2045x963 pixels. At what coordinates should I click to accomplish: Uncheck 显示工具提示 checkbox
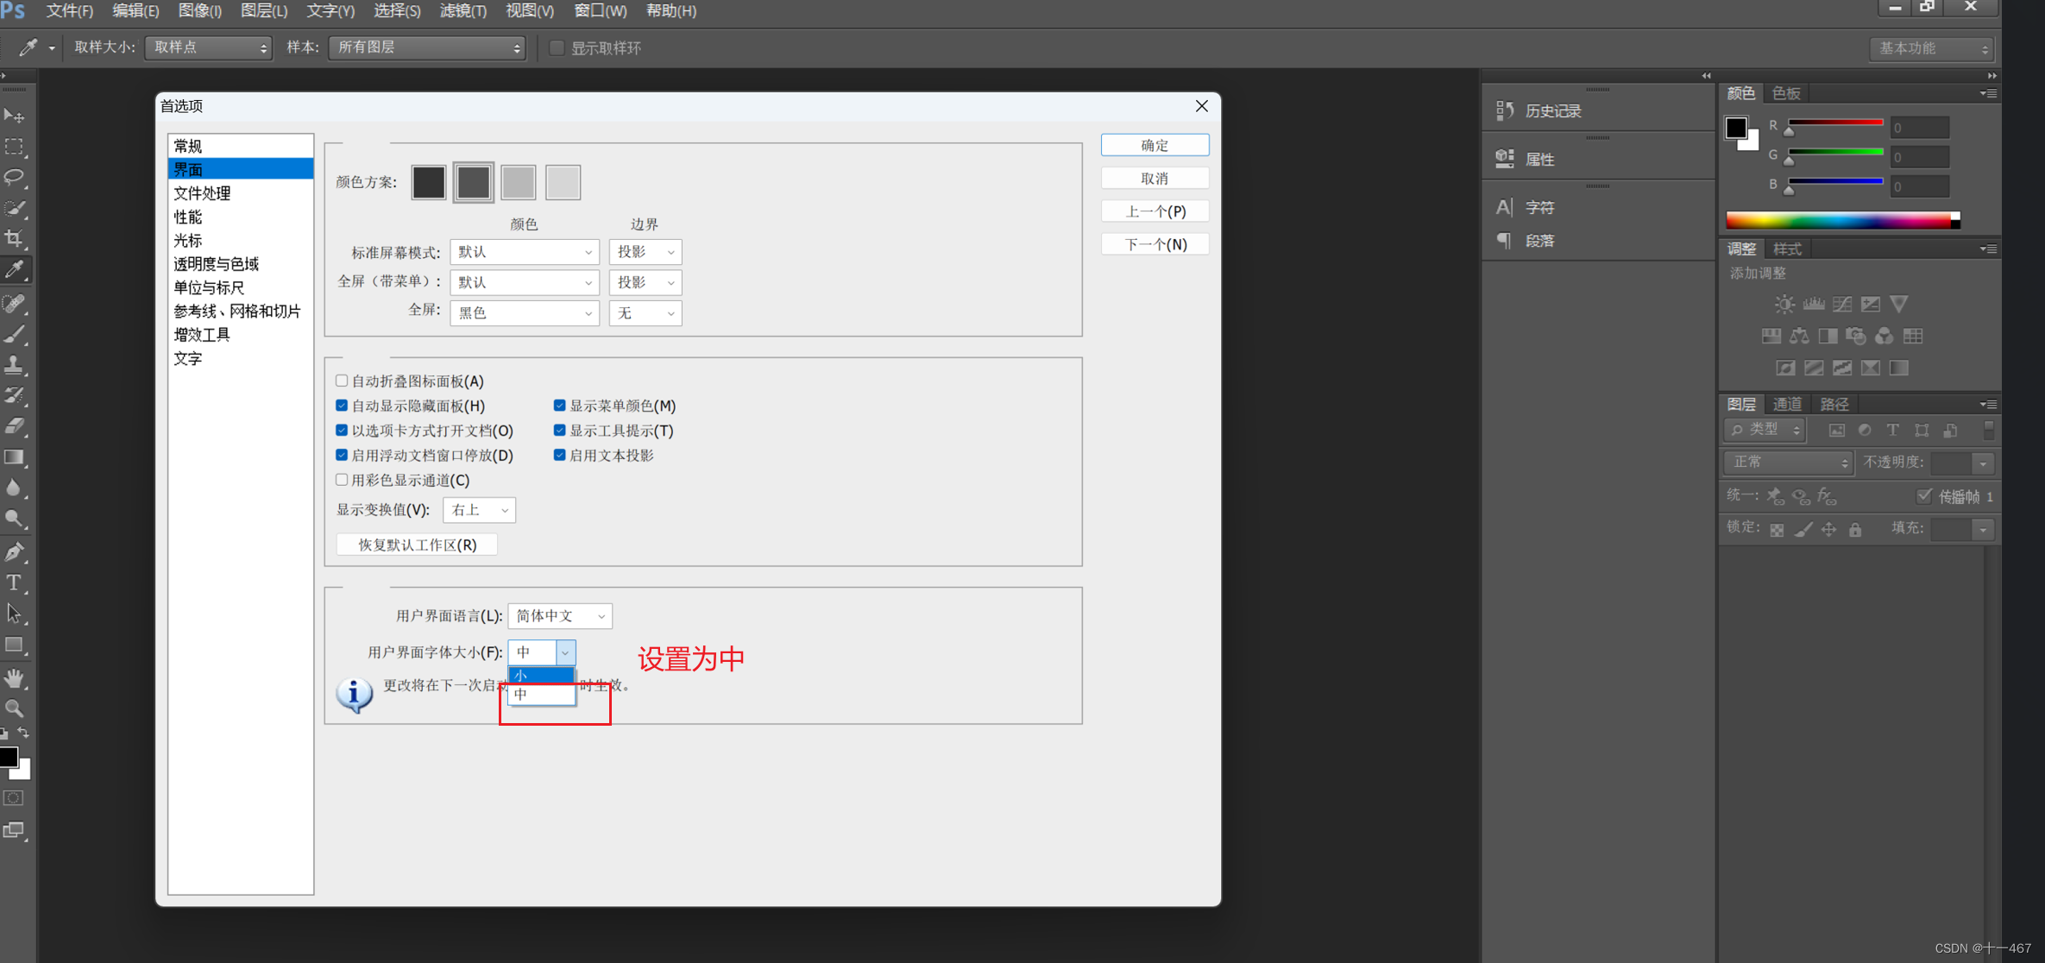560,431
